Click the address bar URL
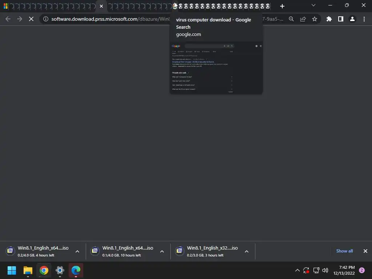This screenshot has height=279, width=372. point(110,19)
